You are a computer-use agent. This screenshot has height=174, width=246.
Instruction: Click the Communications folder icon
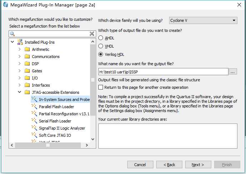point(27,56)
